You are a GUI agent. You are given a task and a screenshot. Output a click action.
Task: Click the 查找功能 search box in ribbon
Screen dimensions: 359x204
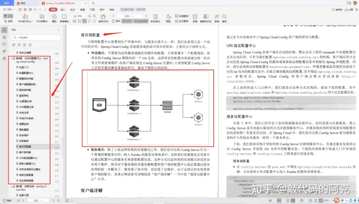(133, 9)
